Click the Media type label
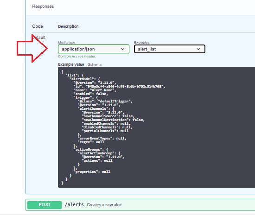 tap(66, 43)
